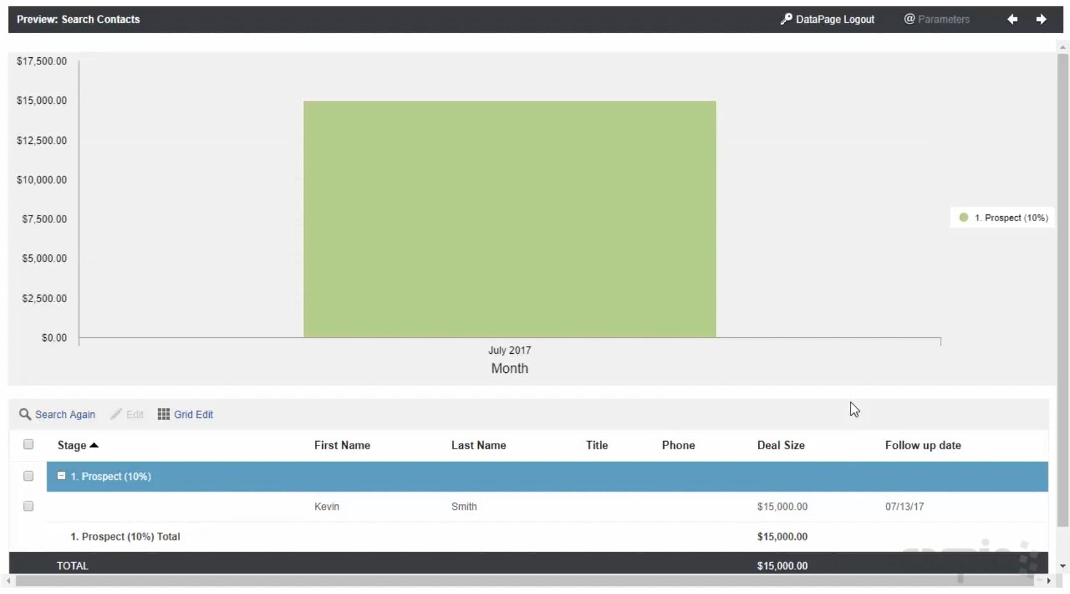Viewport: 1070px width, 594px height.
Task: Toggle the select-all checkbox in header
Action: 28,444
